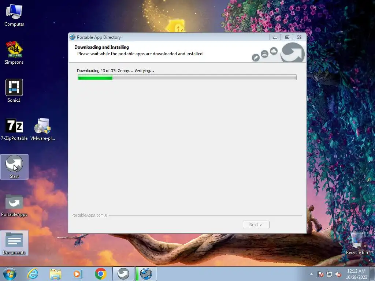This screenshot has width=375, height=281.
Task: Click the green download progress bar
Action: 187,77
